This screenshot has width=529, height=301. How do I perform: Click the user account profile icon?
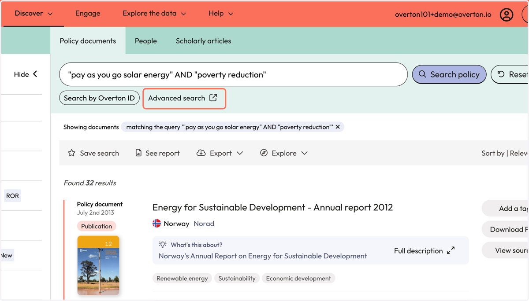point(507,15)
